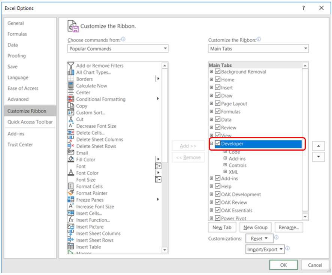Screen dimensions: 332x275
Task: Click the Email envelope icon
Action: pos(71,153)
